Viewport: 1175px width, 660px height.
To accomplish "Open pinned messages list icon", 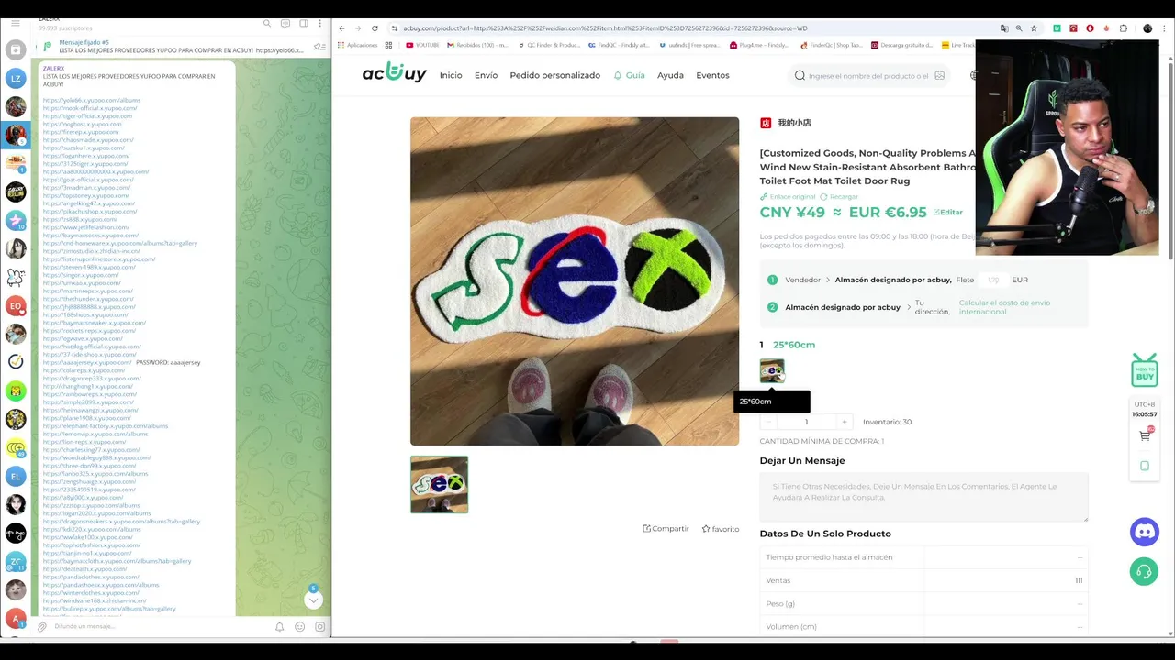I will click(319, 47).
